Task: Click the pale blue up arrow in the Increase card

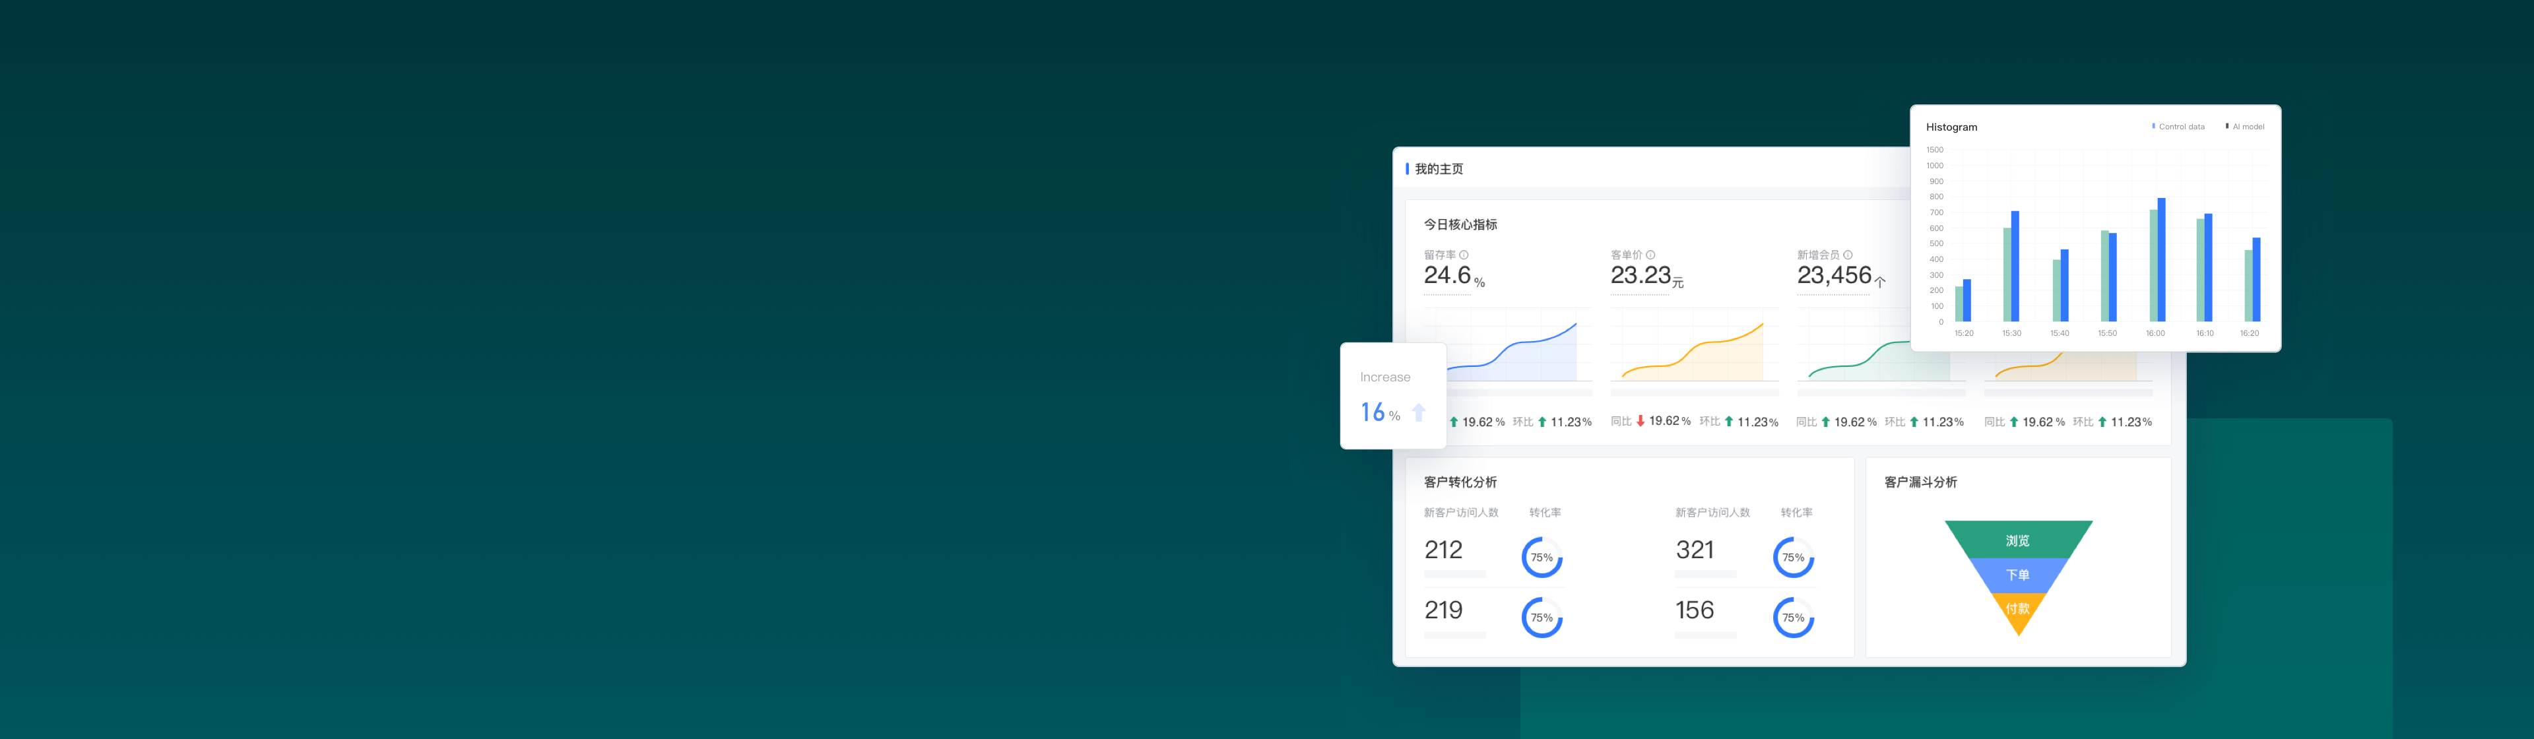Action: pyautogui.click(x=1419, y=412)
